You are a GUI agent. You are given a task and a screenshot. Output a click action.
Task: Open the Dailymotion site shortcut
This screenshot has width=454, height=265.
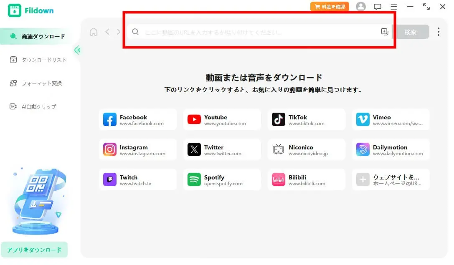click(391, 150)
